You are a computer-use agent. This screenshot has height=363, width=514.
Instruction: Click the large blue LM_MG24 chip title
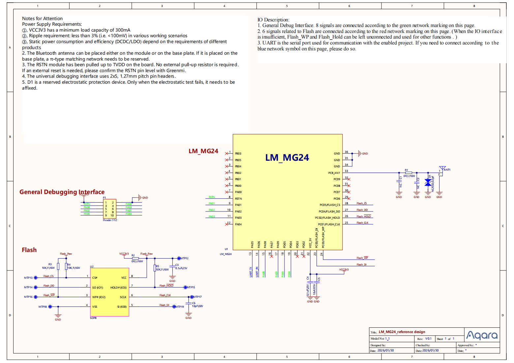pyautogui.click(x=287, y=157)
